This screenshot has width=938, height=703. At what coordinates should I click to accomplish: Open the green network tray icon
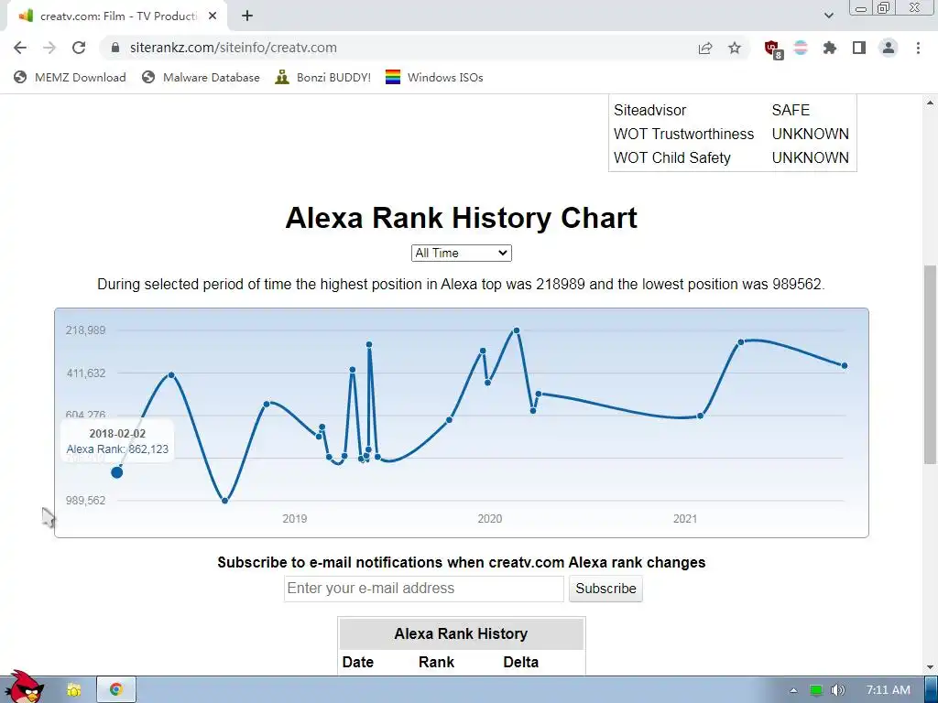pos(816,690)
